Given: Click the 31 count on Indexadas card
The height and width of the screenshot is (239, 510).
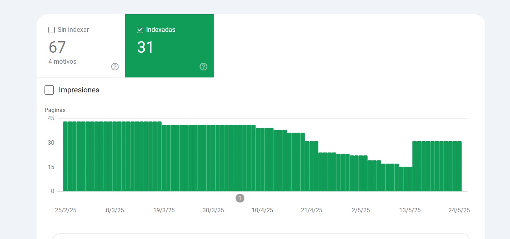Looking at the screenshot, I should point(145,47).
